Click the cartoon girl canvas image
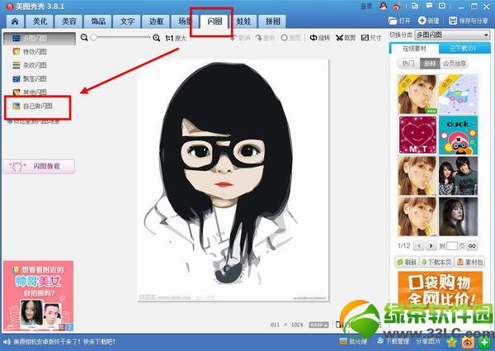Screen dimensions: 495x351 [x=233, y=180]
